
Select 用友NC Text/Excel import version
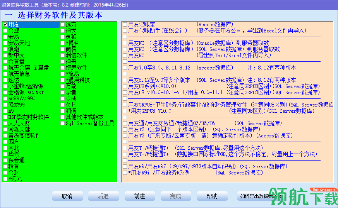click(x=125, y=56)
